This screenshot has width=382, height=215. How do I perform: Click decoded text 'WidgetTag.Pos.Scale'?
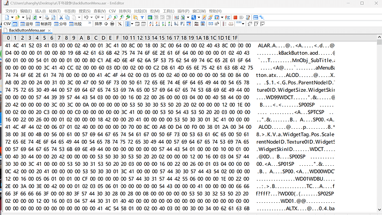[309, 134]
